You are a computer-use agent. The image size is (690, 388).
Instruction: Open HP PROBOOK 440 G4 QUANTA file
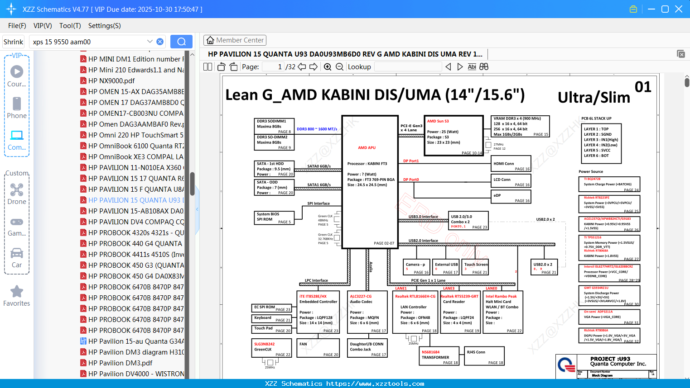click(131, 244)
